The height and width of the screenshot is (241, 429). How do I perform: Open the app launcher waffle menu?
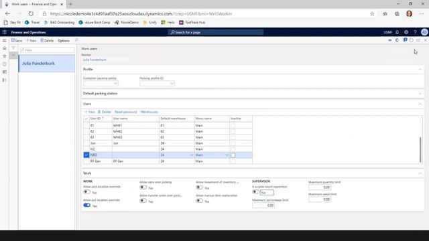pos(5,32)
